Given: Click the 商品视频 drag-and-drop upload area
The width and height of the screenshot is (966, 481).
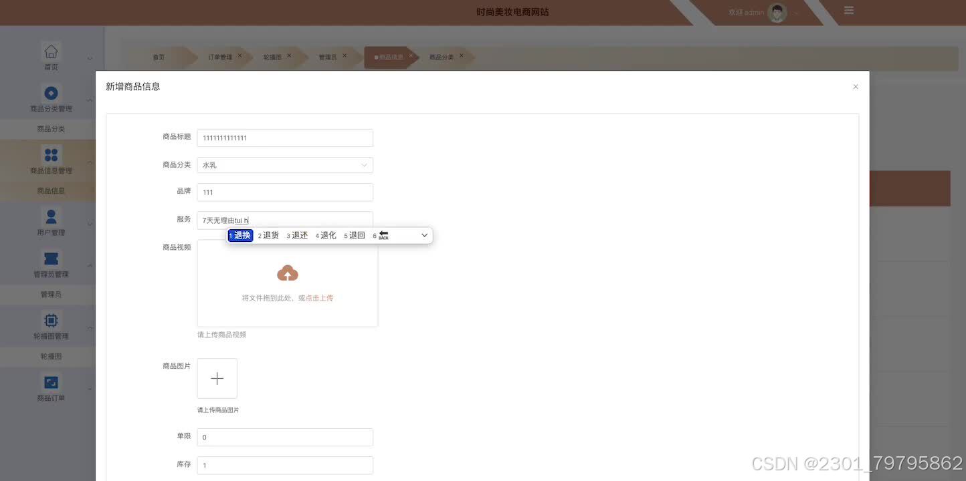Looking at the screenshot, I should pos(288,283).
